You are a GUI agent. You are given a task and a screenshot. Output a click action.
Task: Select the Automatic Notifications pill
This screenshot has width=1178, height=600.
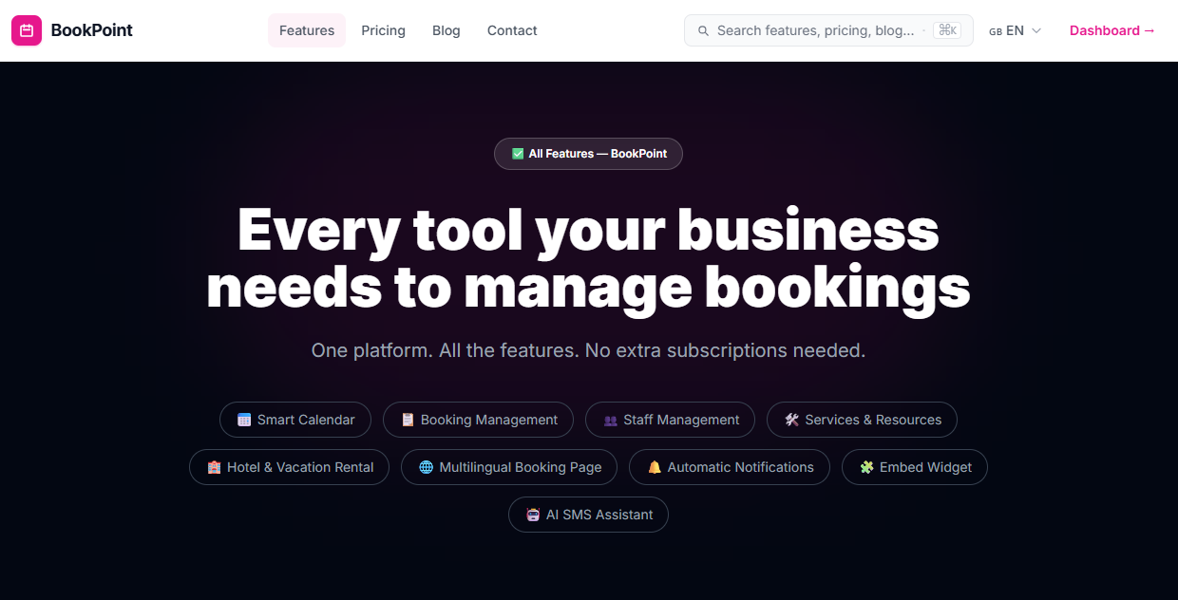coord(730,467)
